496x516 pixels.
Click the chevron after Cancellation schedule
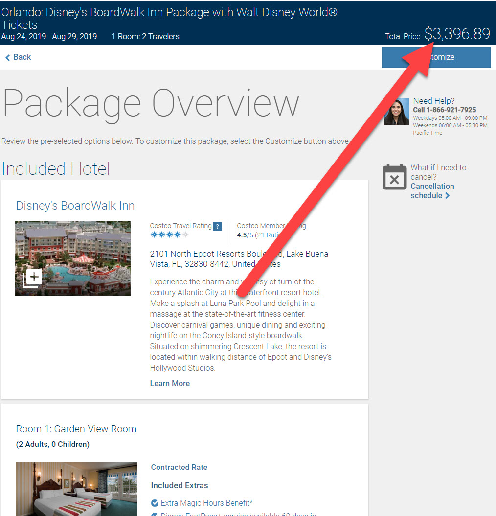pyautogui.click(x=447, y=195)
